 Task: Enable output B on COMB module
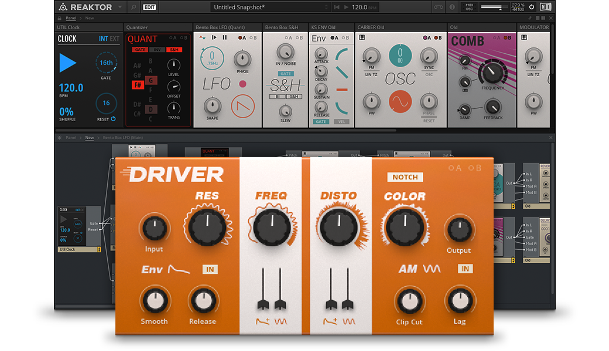(x=507, y=37)
